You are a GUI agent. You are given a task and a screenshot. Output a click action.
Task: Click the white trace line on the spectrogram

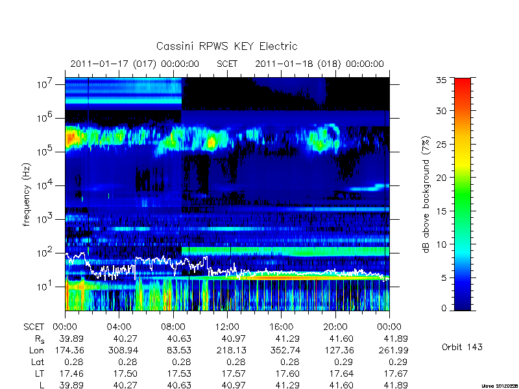point(227,268)
